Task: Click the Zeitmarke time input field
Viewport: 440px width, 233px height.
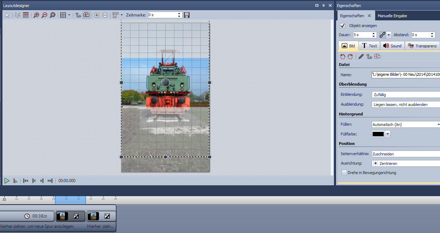Action: click(162, 15)
